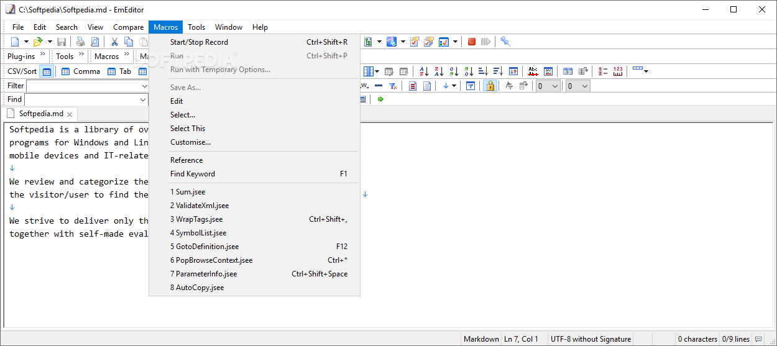Click the outline tree icon
Viewport: 777px width, 346px height.
367,42
